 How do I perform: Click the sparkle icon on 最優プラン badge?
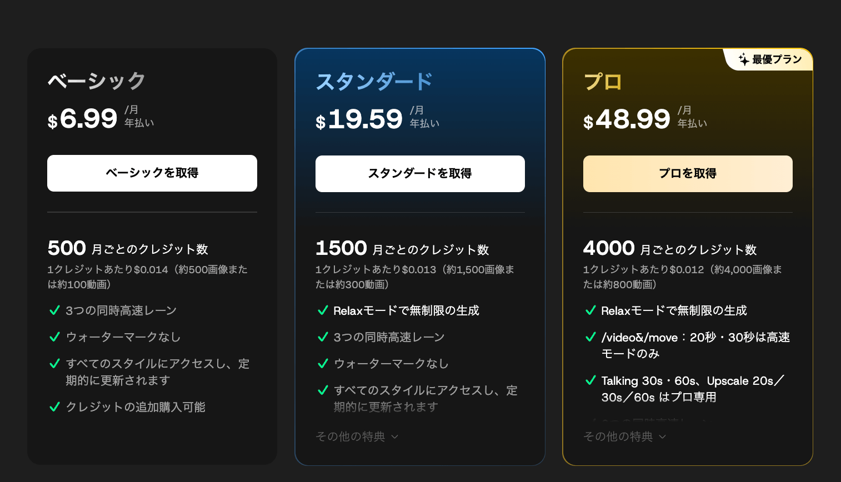743,59
